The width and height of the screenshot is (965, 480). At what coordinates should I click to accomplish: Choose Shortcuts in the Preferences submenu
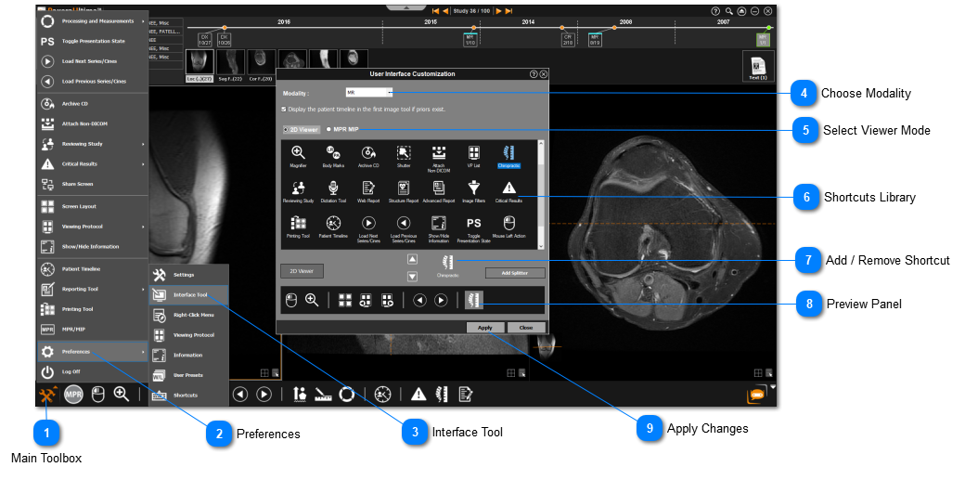click(x=189, y=395)
